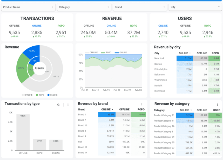This screenshot has width=223, height=160.
Task: Click ROPO column header in Revenue by brand
Action: [141, 109]
